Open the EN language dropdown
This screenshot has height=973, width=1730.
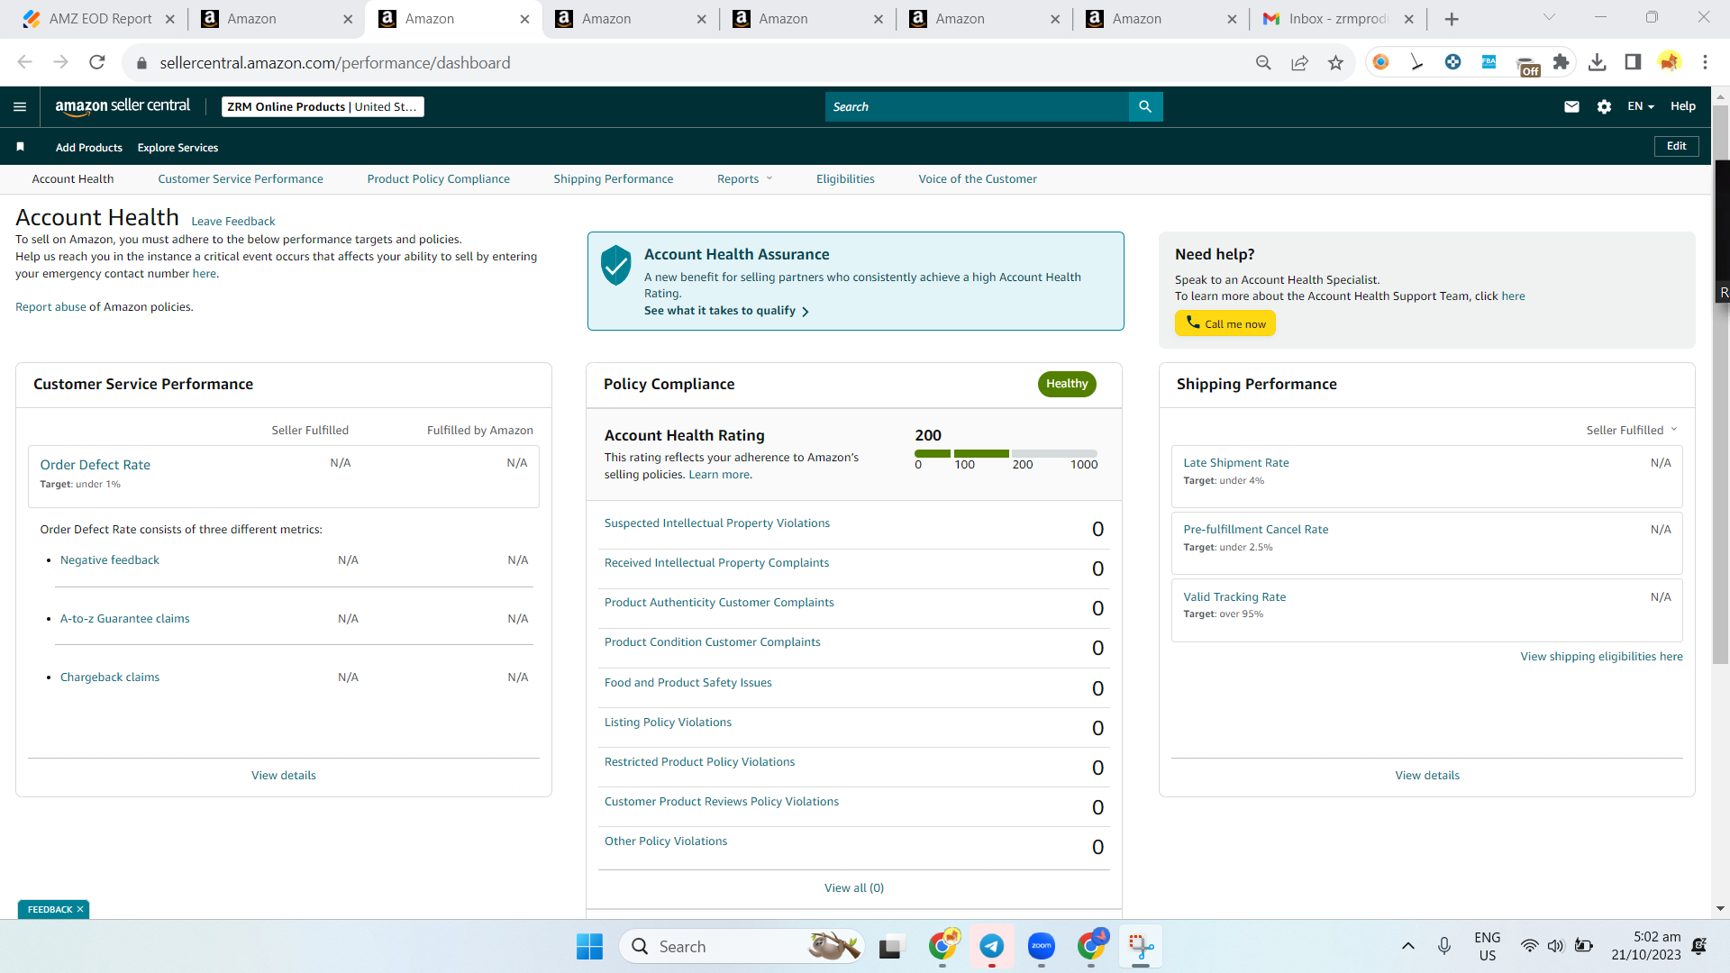[1641, 106]
